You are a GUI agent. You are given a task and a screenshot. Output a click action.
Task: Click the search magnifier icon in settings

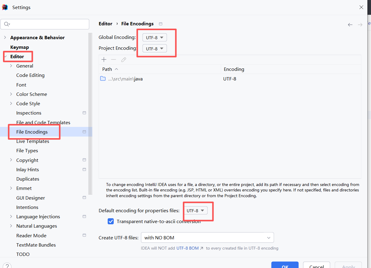coord(7,24)
